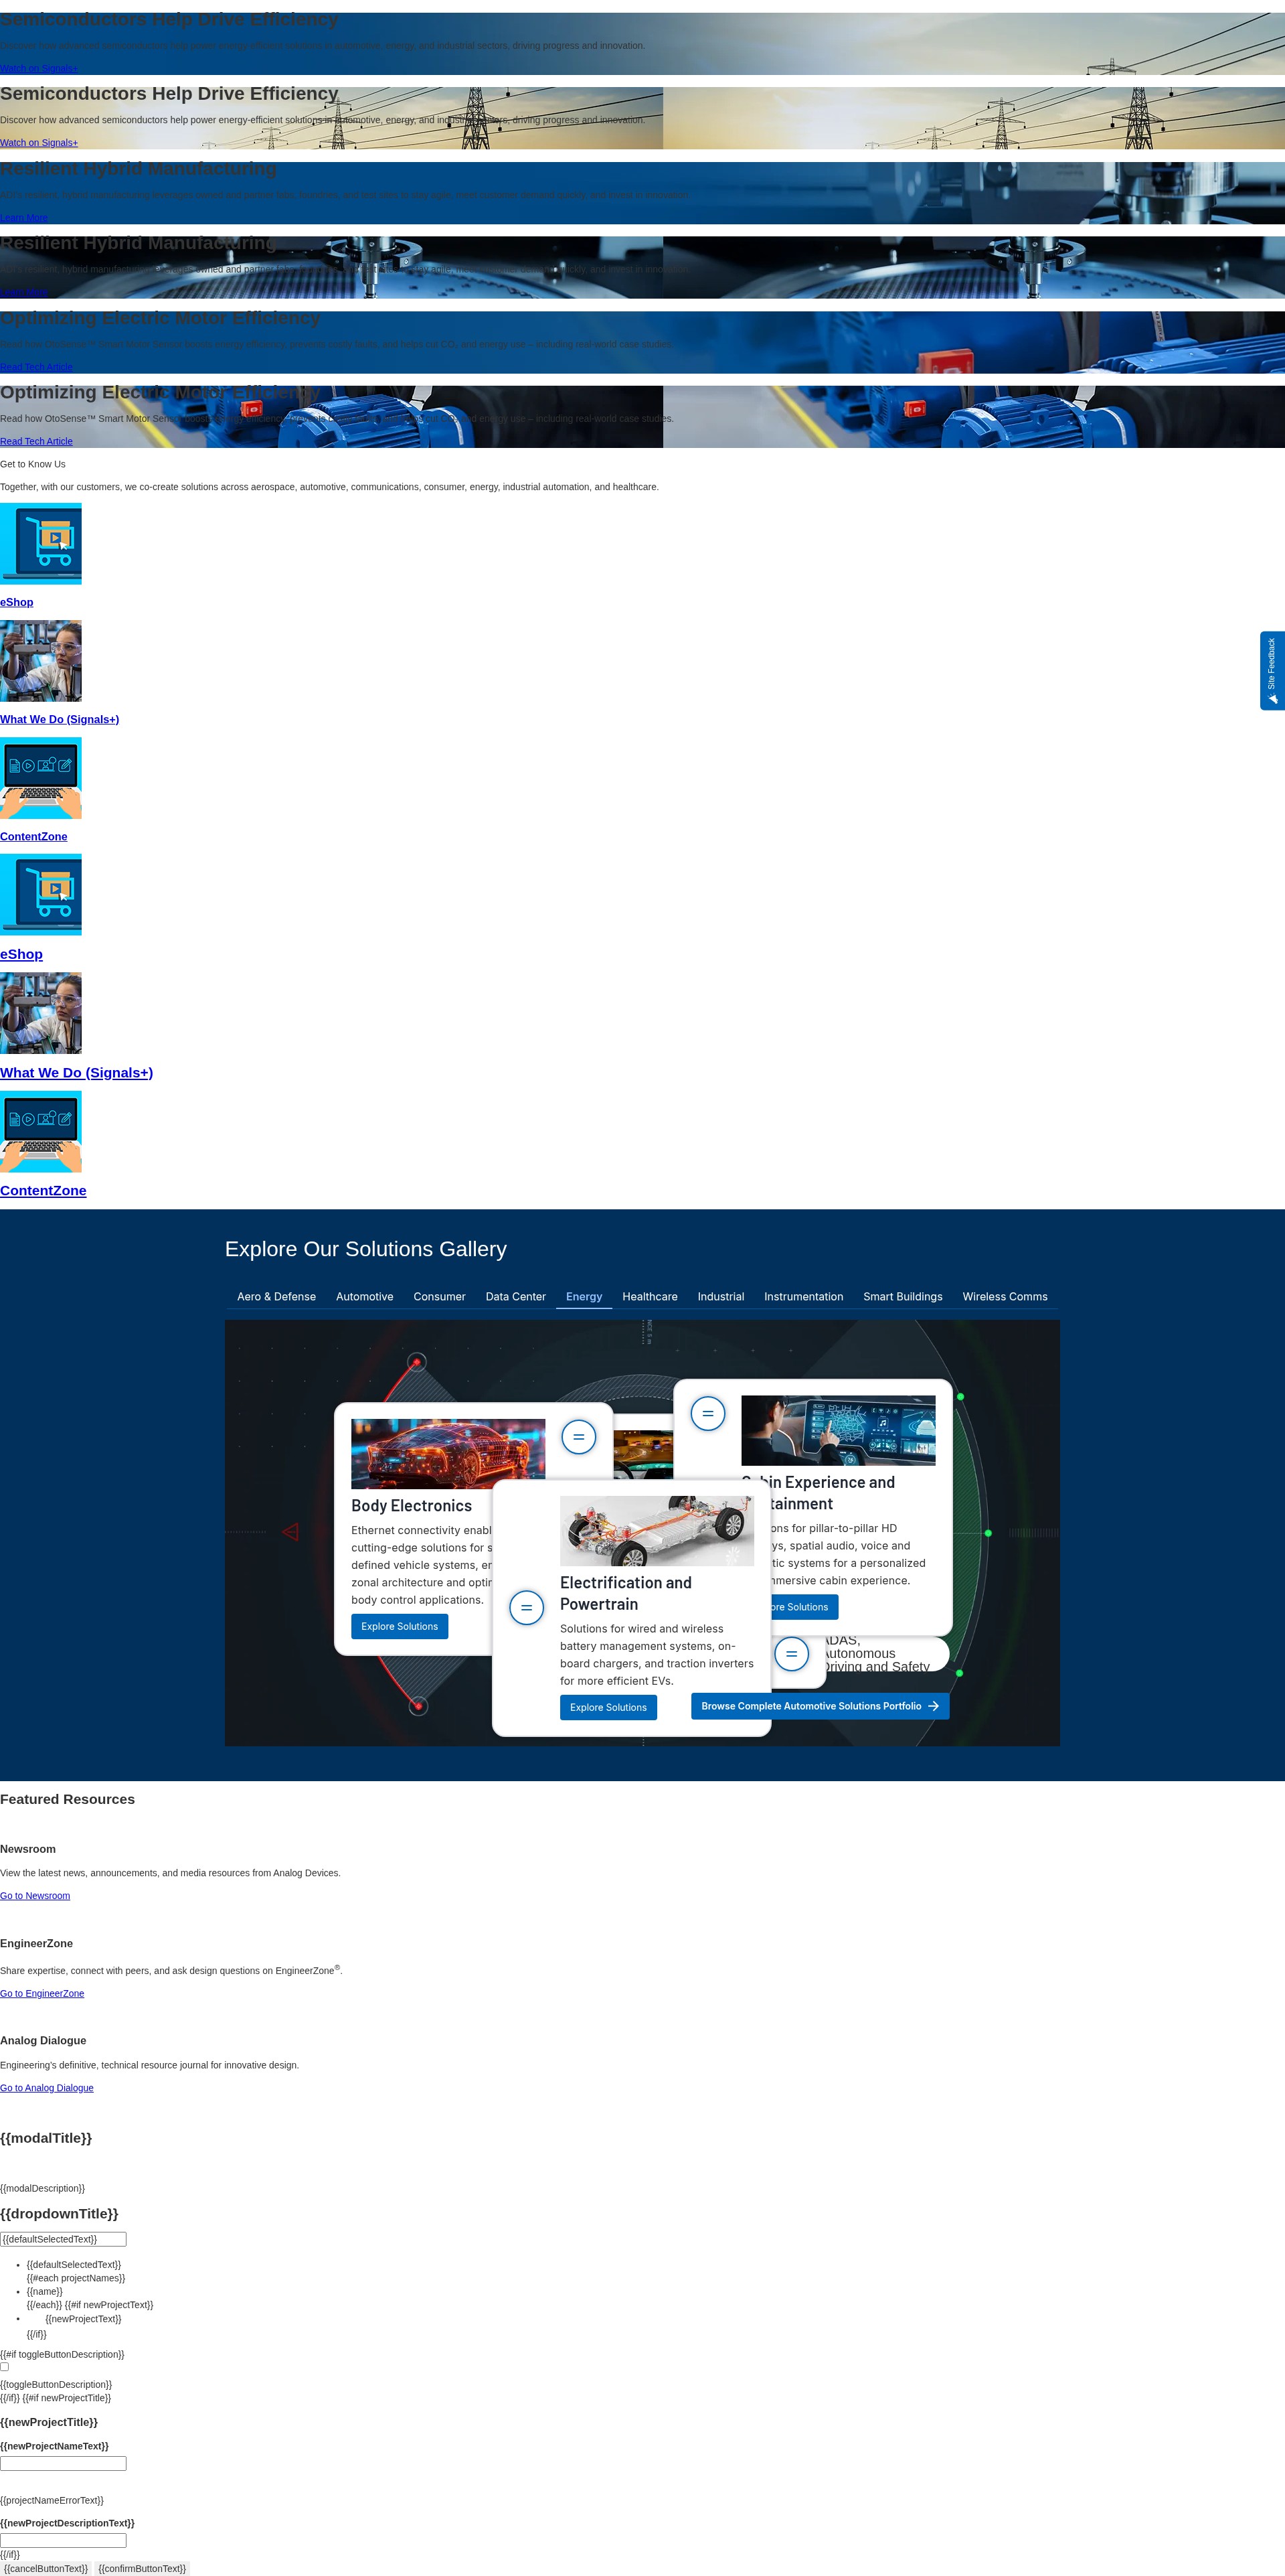The width and height of the screenshot is (1285, 2576).
Task: Open the Aero & Defense tab
Action: (276, 1296)
